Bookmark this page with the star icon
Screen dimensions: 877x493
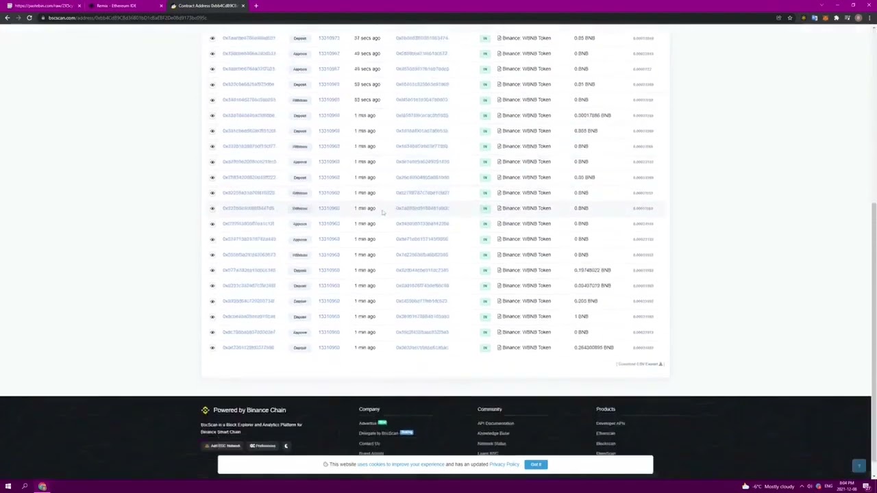pyautogui.click(x=790, y=18)
